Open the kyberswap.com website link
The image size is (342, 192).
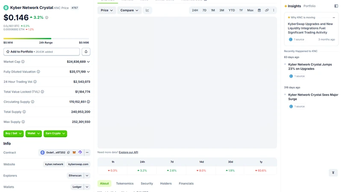[x=78, y=164]
